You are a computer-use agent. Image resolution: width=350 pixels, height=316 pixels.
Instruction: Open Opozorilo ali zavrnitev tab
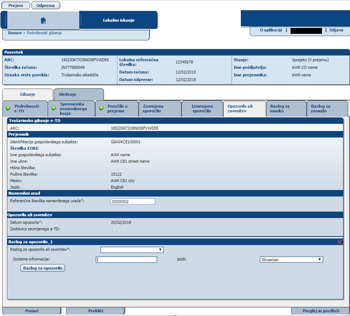[244, 108]
